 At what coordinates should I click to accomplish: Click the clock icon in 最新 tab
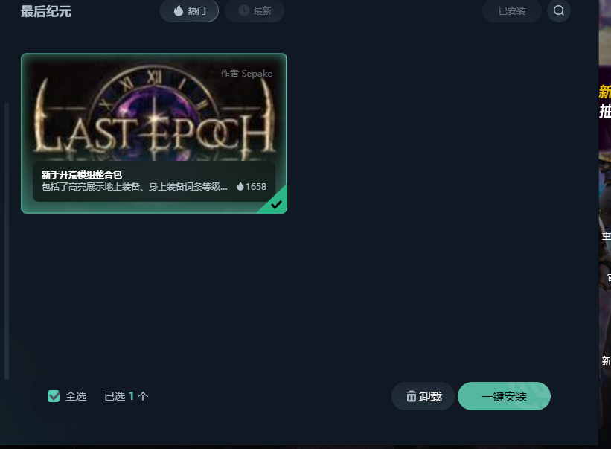point(244,10)
